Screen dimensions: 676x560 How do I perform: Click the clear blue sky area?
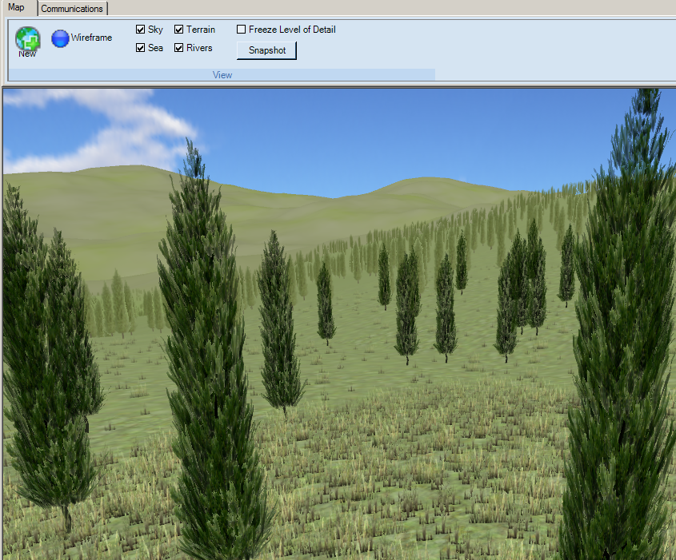tap(400, 128)
